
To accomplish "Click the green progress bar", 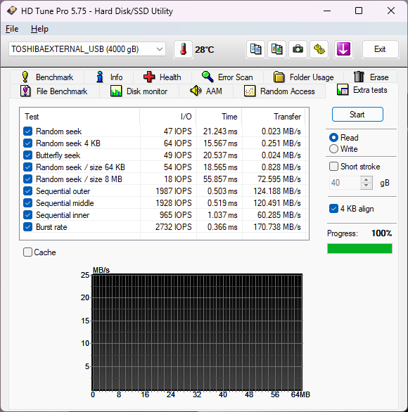I will point(359,249).
